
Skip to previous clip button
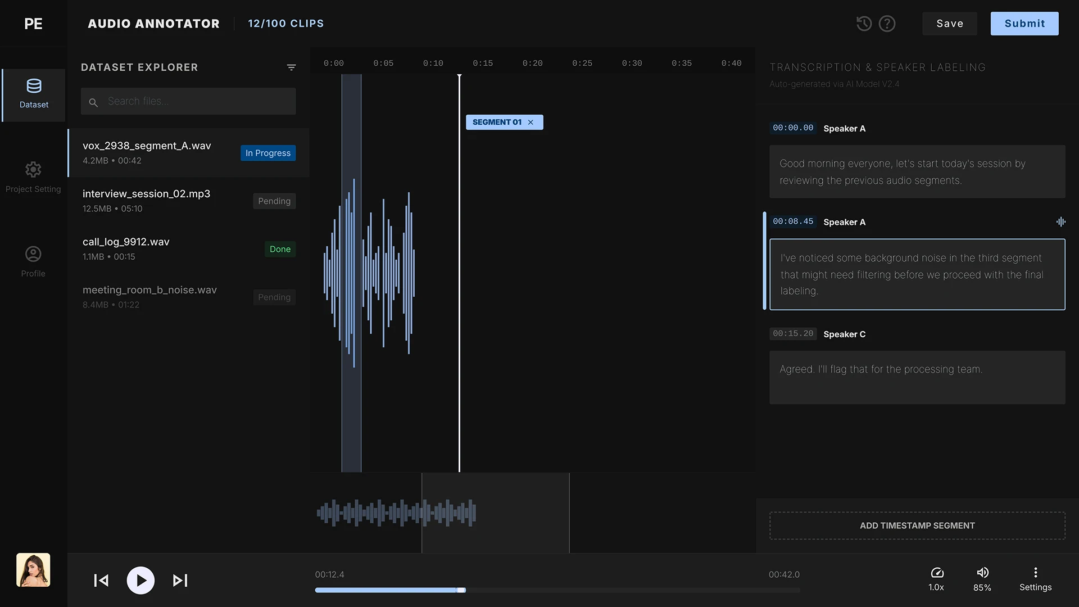tap(101, 581)
